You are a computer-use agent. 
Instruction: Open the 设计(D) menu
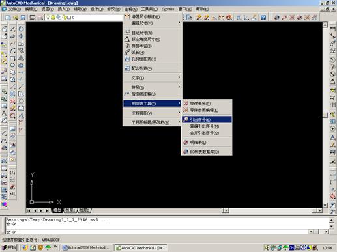click(96, 9)
